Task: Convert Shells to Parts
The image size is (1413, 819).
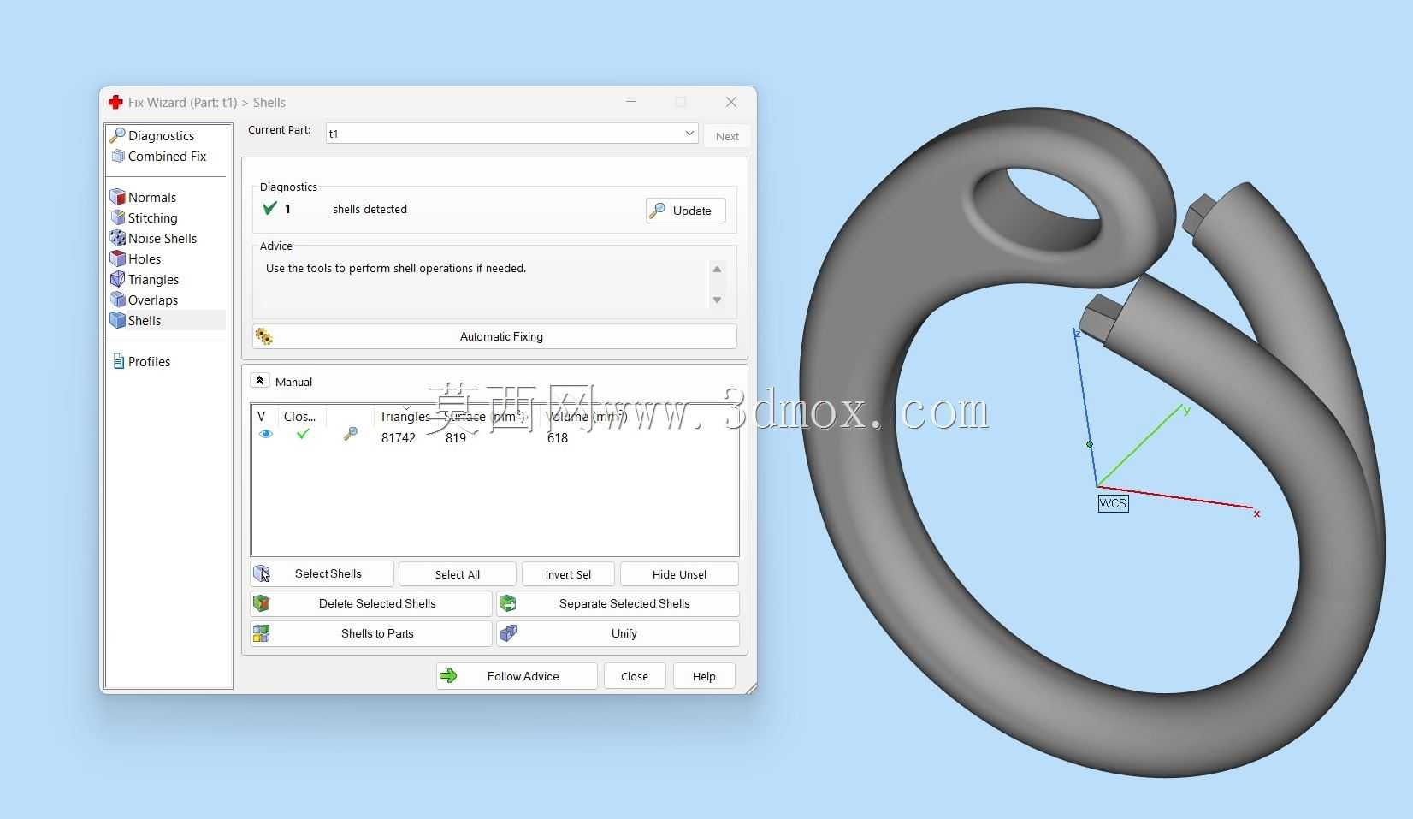Action: [x=371, y=634]
